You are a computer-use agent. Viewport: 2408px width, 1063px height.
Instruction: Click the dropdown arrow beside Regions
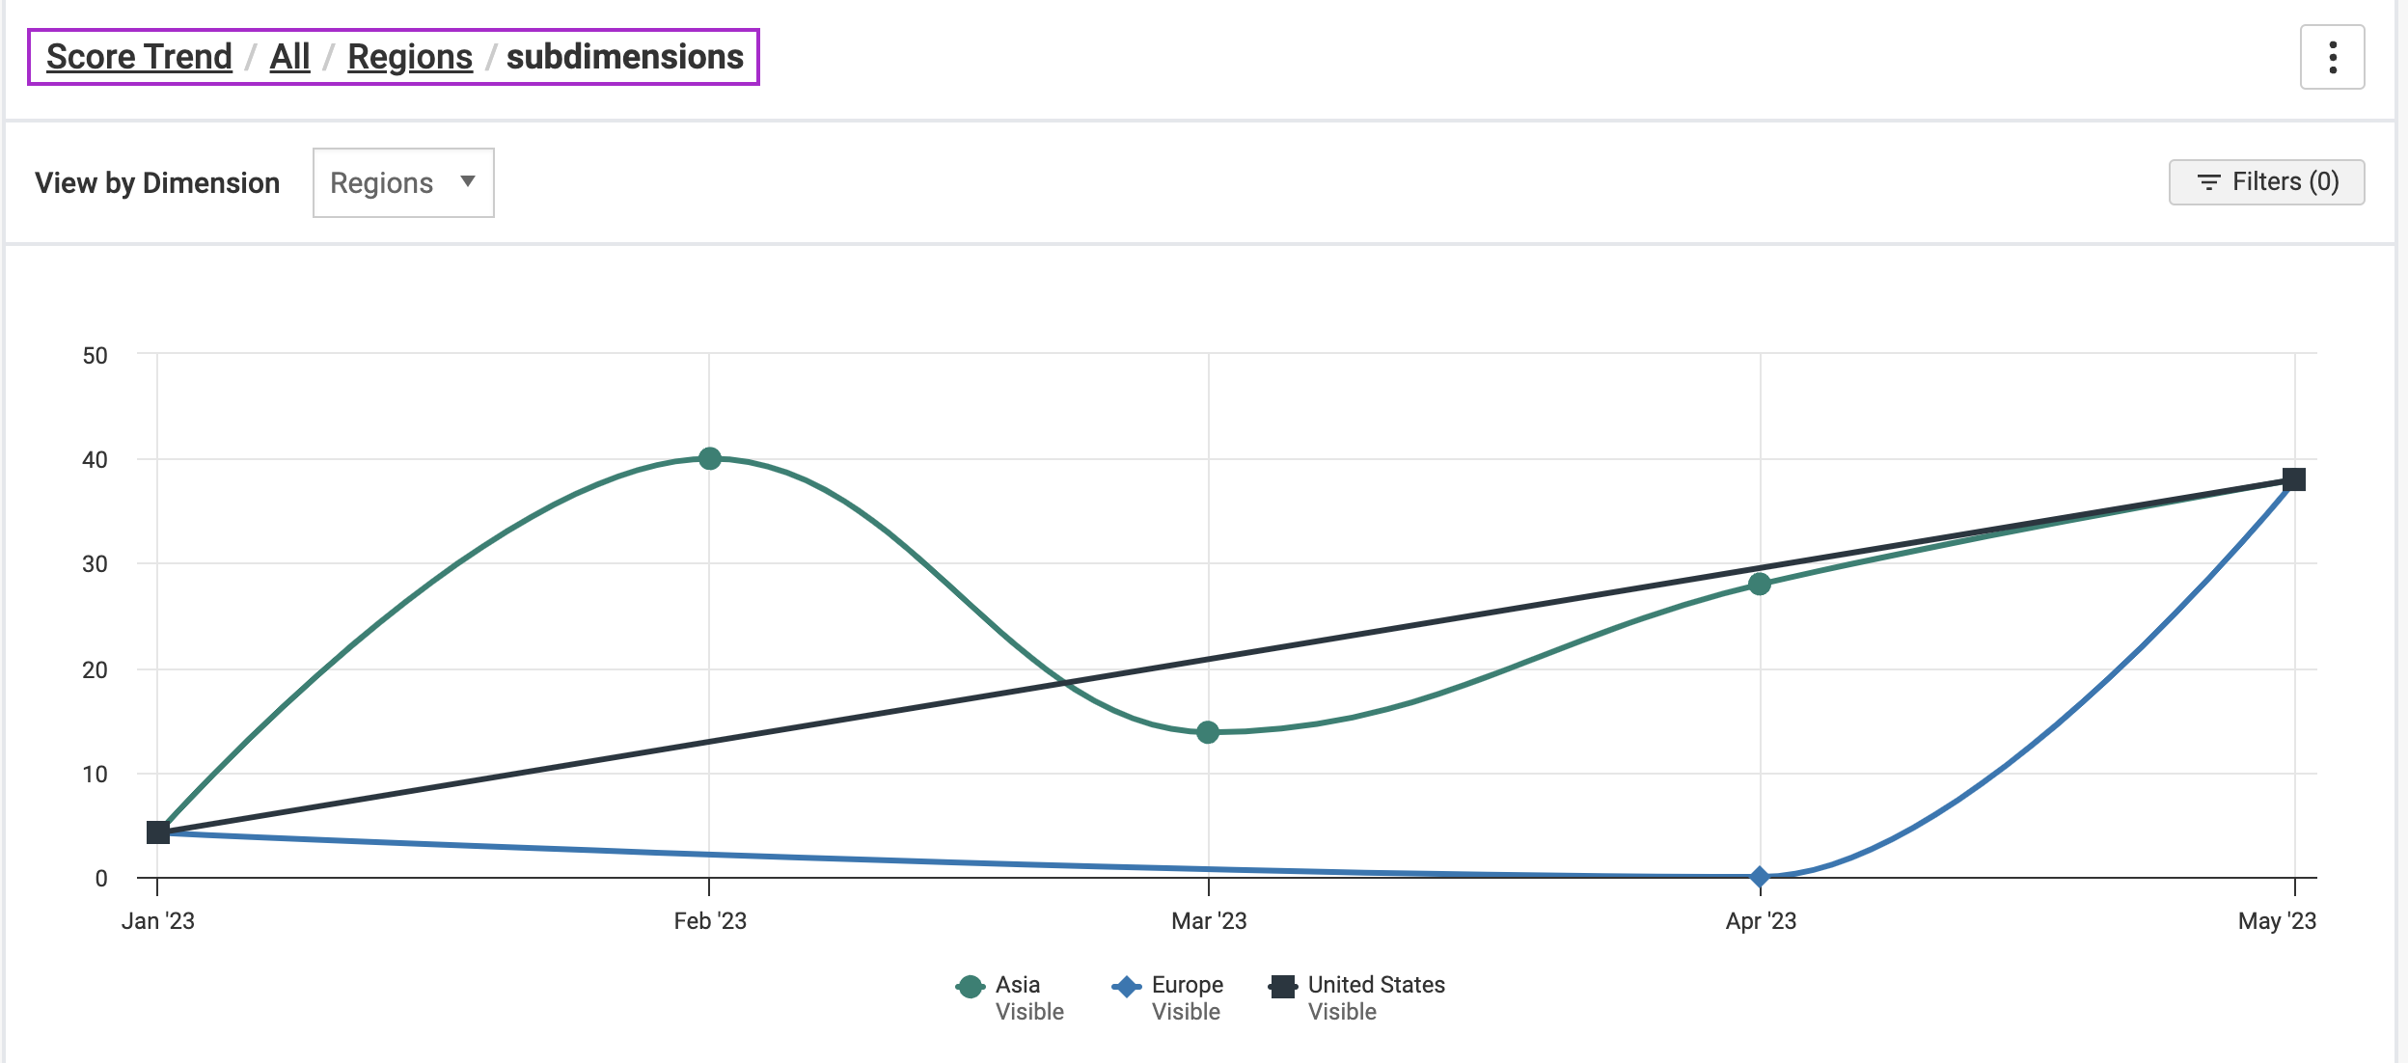click(468, 181)
